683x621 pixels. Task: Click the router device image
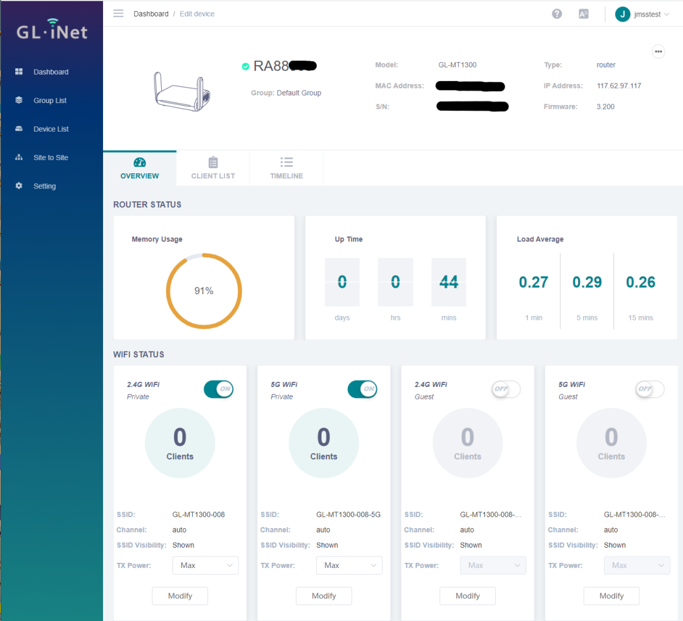click(182, 92)
